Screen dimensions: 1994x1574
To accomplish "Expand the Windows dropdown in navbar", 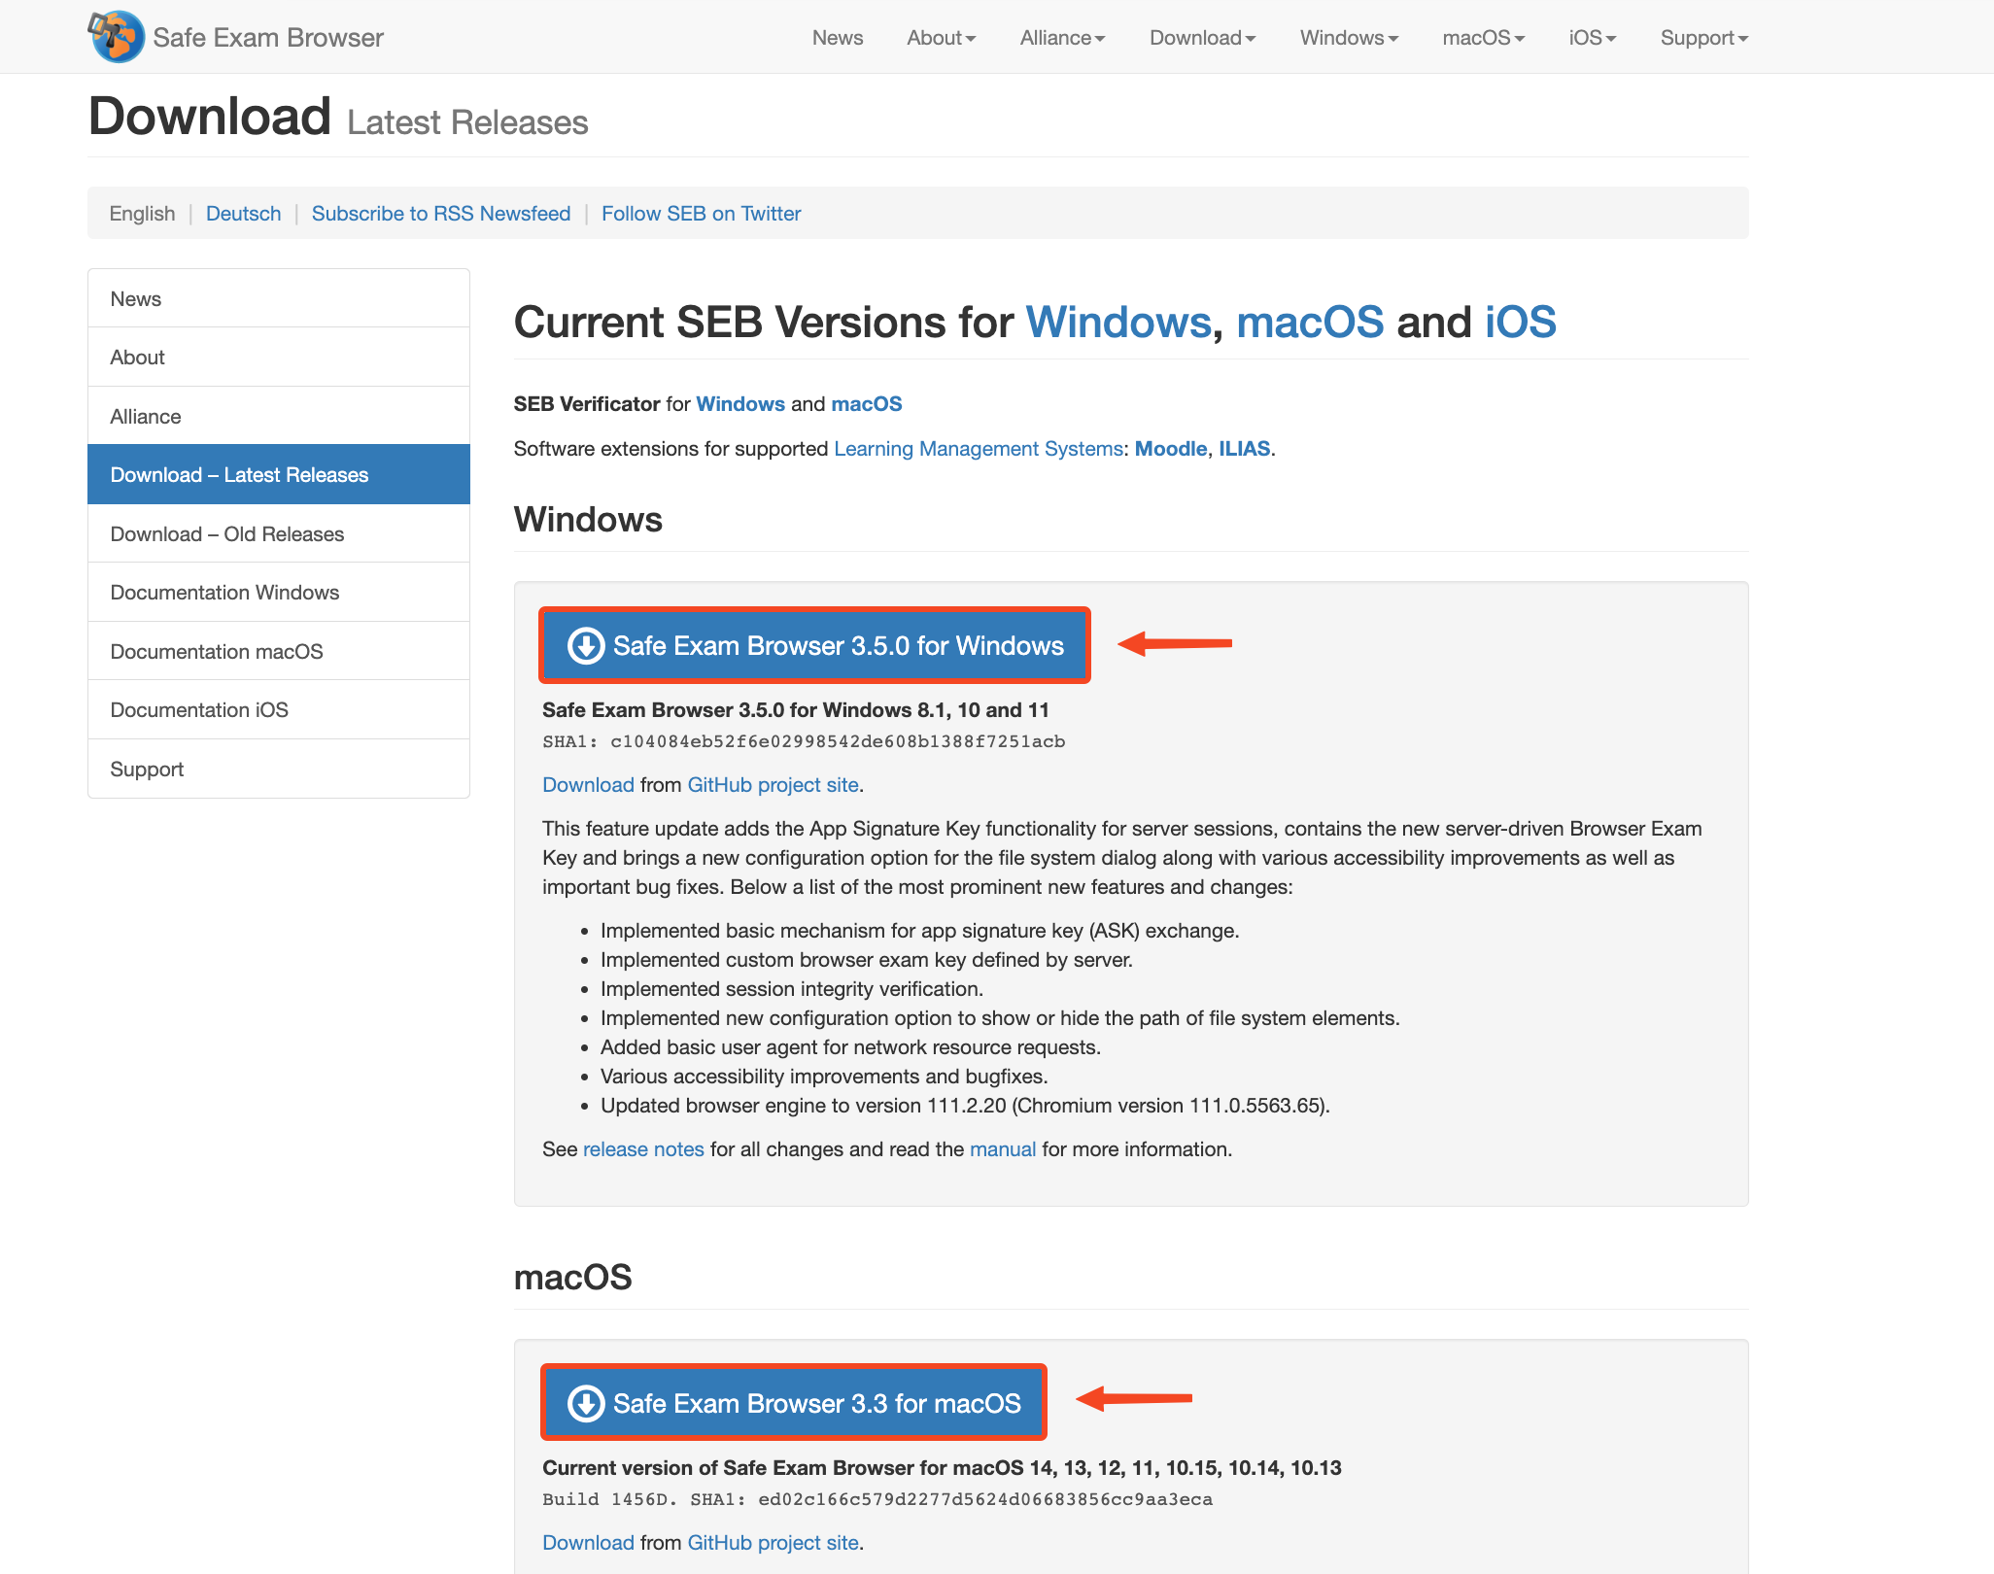I will point(1349,37).
